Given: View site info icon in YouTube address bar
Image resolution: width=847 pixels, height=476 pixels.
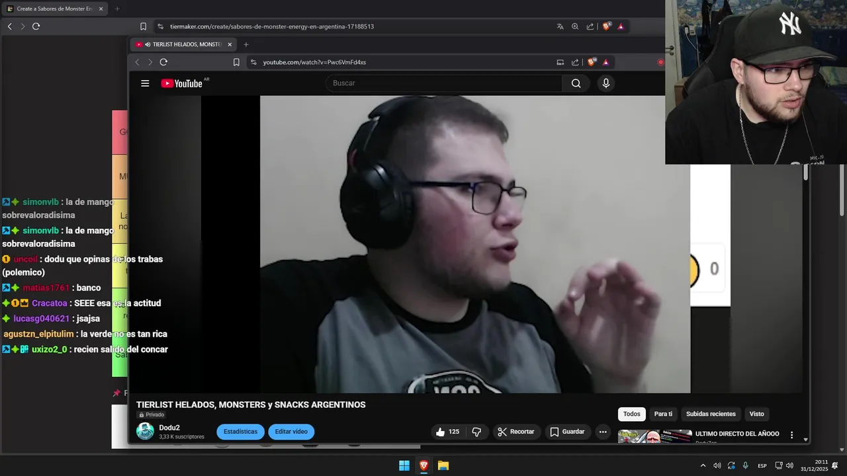Looking at the screenshot, I should pyautogui.click(x=253, y=62).
